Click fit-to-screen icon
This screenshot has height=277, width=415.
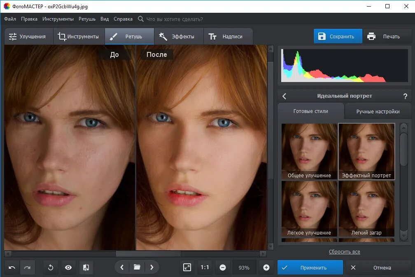187,268
